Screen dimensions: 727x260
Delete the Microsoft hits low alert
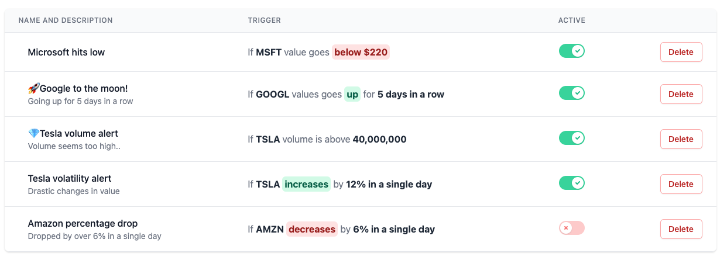pyautogui.click(x=681, y=52)
